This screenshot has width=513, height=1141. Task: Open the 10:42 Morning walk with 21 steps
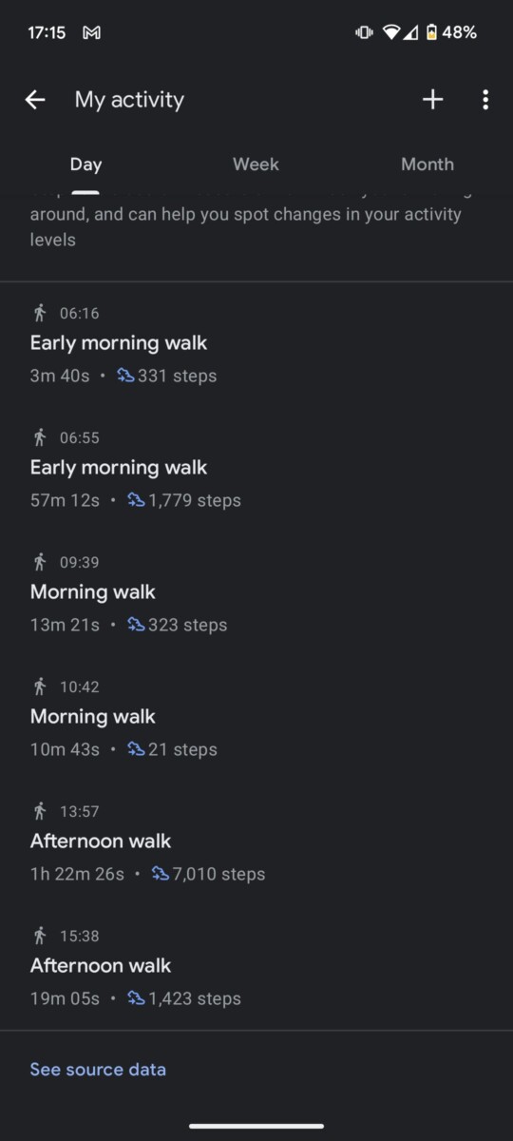click(x=256, y=718)
